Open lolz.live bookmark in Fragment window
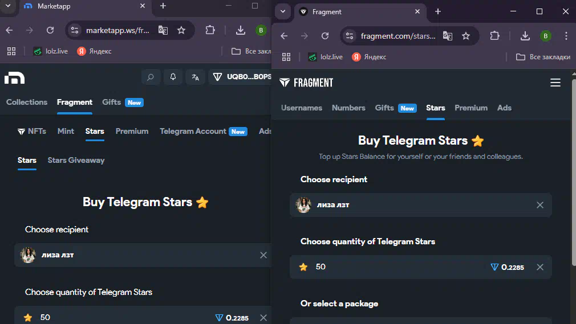576x324 pixels. click(326, 57)
